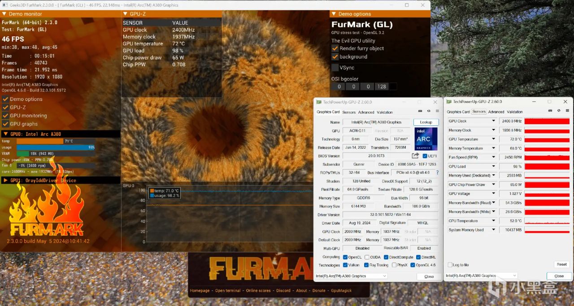
Task: Enable Log to file checkbox
Action: pos(450,265)
